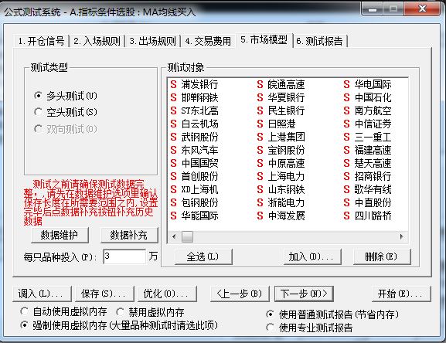This screenshot has width=446, height=343.
Task: Select the 4.交易费用 tab
Action: click(x=208, y=41)
